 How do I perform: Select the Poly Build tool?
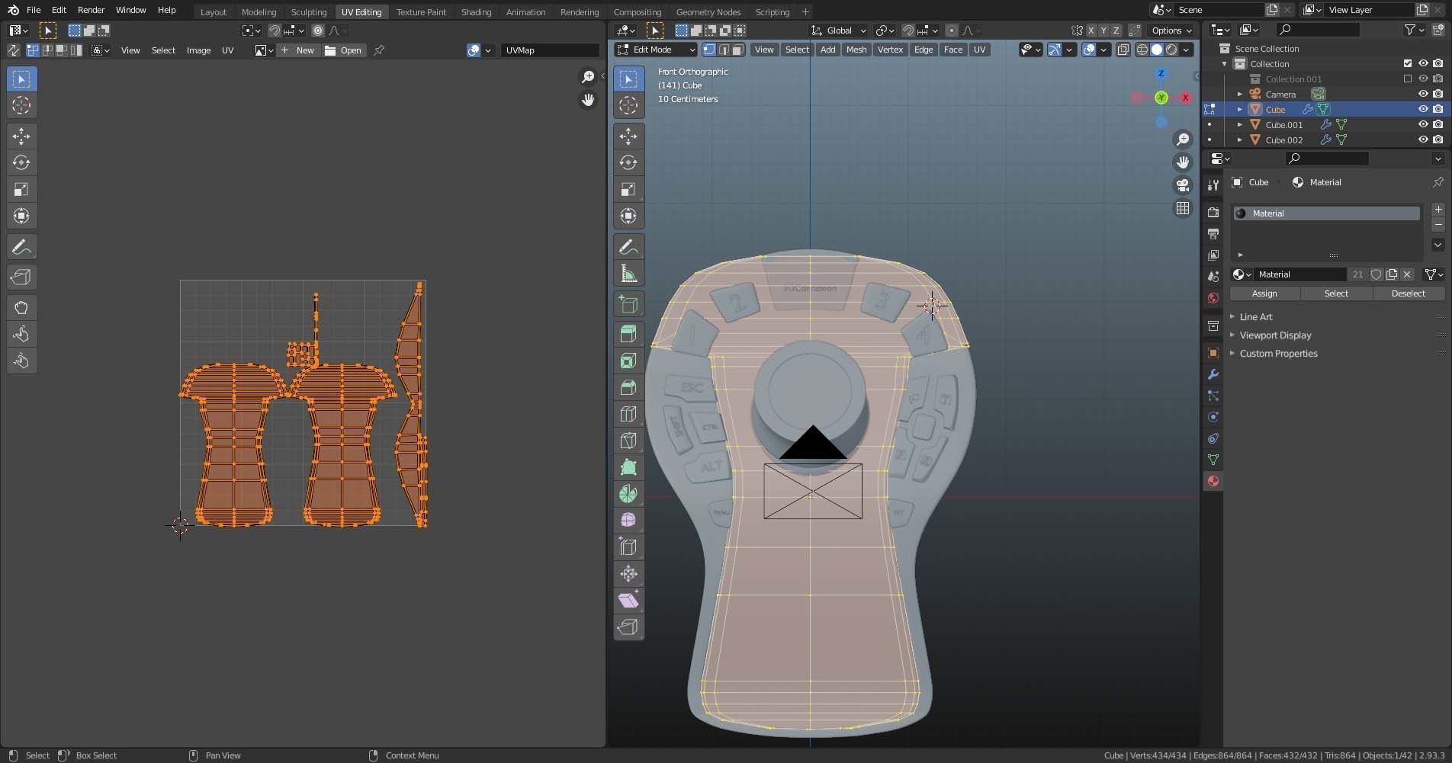(x=628, y=467)
